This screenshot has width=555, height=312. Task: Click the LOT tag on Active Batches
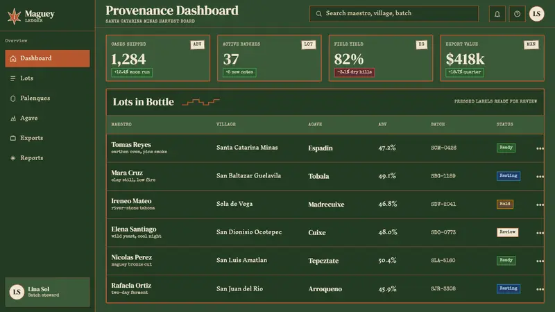pyautogui.click(x=308, y=44)
